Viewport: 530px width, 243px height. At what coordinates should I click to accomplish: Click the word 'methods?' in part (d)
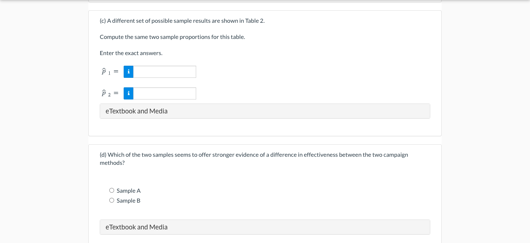(112, 163)
